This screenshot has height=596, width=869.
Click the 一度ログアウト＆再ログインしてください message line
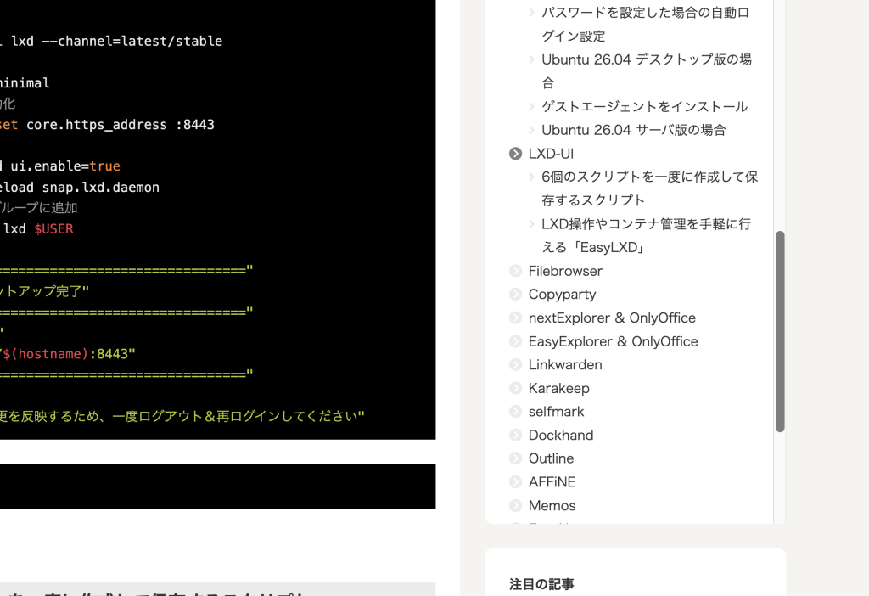click(182, 416)
